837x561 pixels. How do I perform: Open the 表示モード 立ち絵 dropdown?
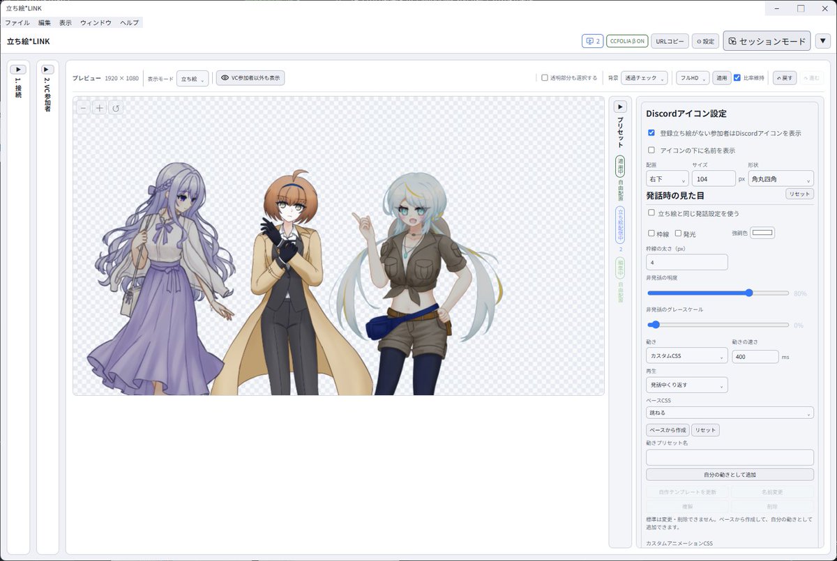tap(193, 78)
